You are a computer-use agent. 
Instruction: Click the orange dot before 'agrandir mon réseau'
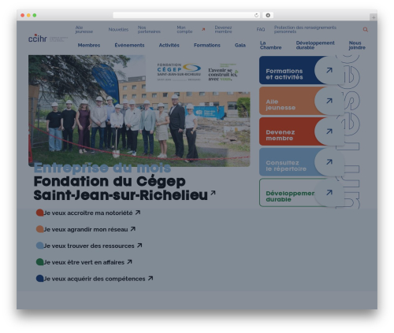click(x=39, y=229)
